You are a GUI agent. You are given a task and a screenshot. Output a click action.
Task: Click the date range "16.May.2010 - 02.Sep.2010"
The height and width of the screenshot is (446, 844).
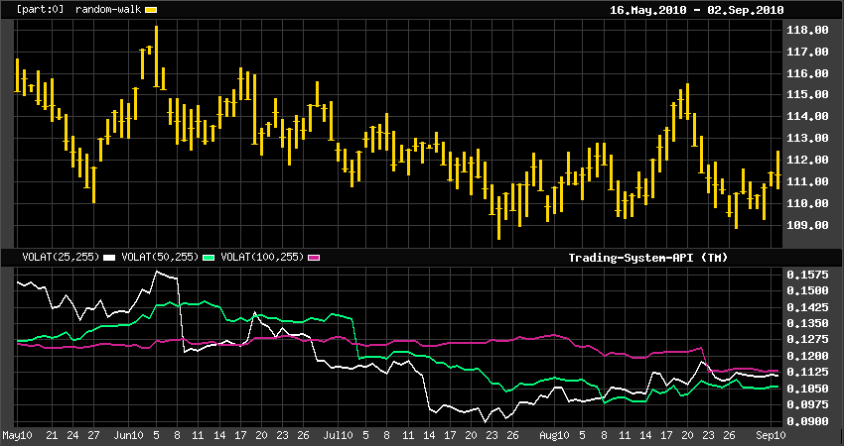point(696,10)
